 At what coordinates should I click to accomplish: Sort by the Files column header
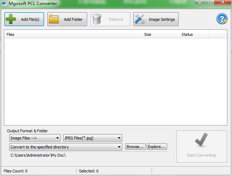pos(67,34)
